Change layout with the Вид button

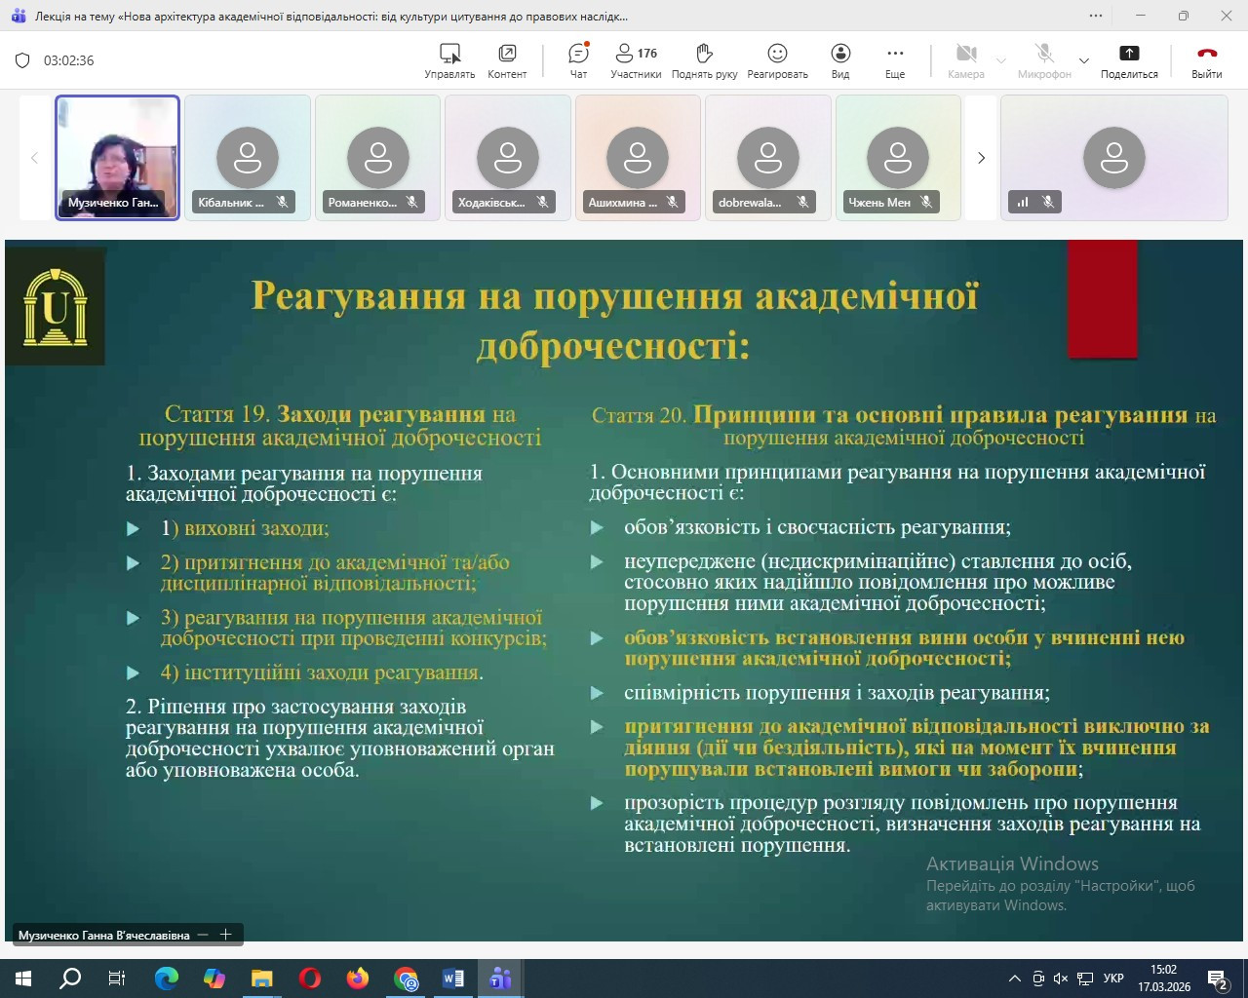coord(840,59)
